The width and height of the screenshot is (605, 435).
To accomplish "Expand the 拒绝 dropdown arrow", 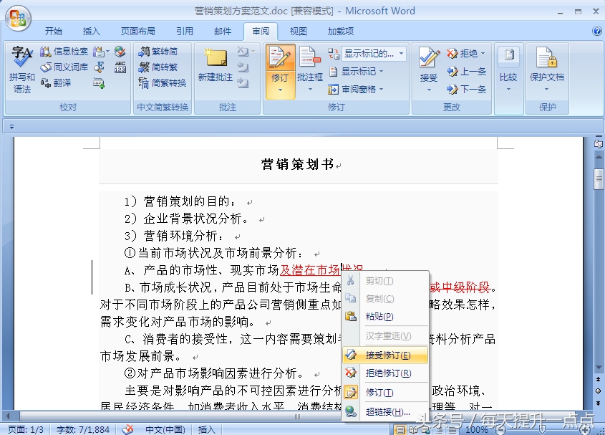I will (x=483, y=53).
